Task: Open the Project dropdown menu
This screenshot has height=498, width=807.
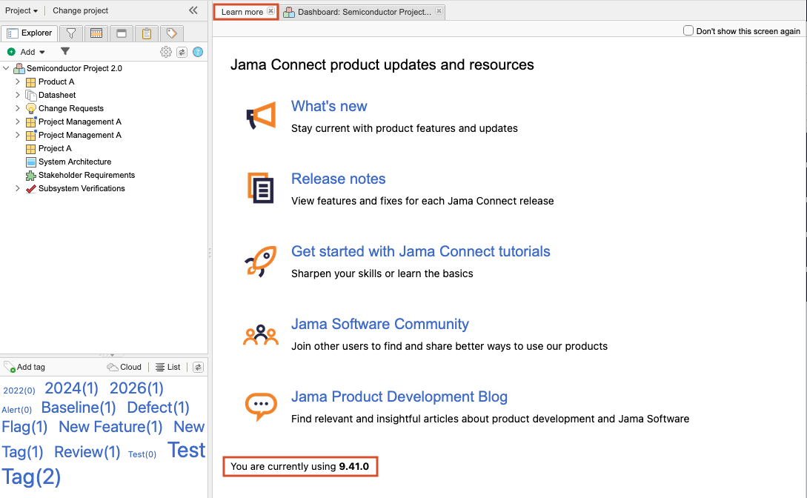Action: click(21, 10)
